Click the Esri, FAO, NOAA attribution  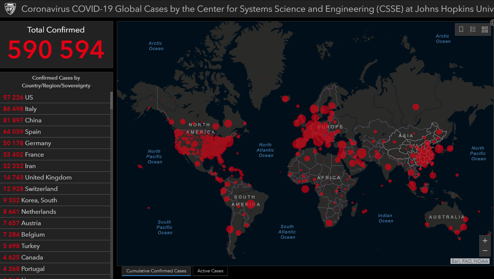coord(470,261)
